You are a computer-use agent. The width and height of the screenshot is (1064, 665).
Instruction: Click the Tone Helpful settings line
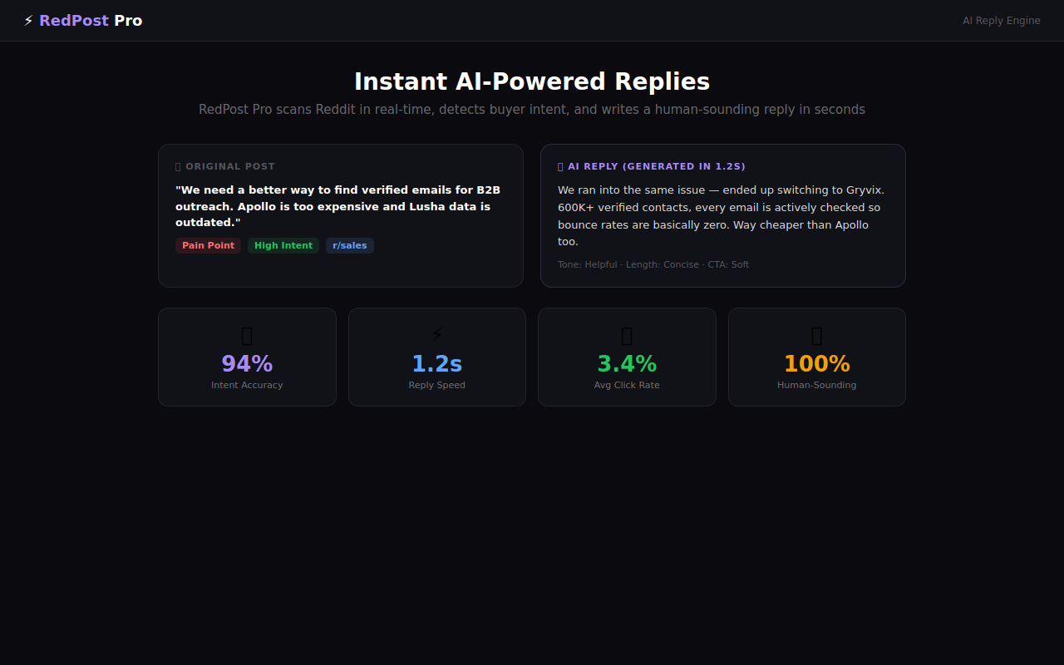(653, 264)
